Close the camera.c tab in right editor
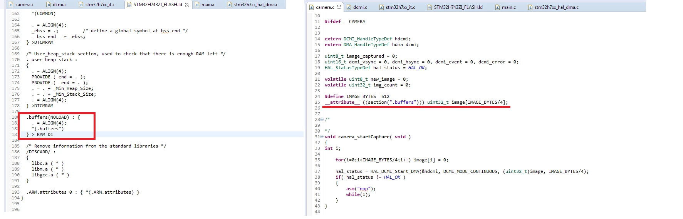The height and width of the screenshot is (219, 683). pyautogui.click(x=339, y=7)
